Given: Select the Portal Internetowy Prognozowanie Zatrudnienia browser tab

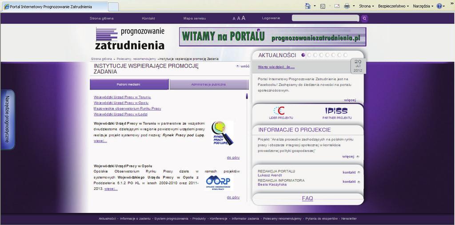Looking at the screenshot, I should point(55,6).
